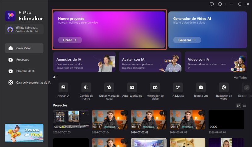The image size is (252, 147).
Task: Launch the Traductor de video tool
Action: pyautogui.click(x=224, y=87)
